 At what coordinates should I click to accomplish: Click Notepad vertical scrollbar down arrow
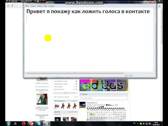[154, 71]
